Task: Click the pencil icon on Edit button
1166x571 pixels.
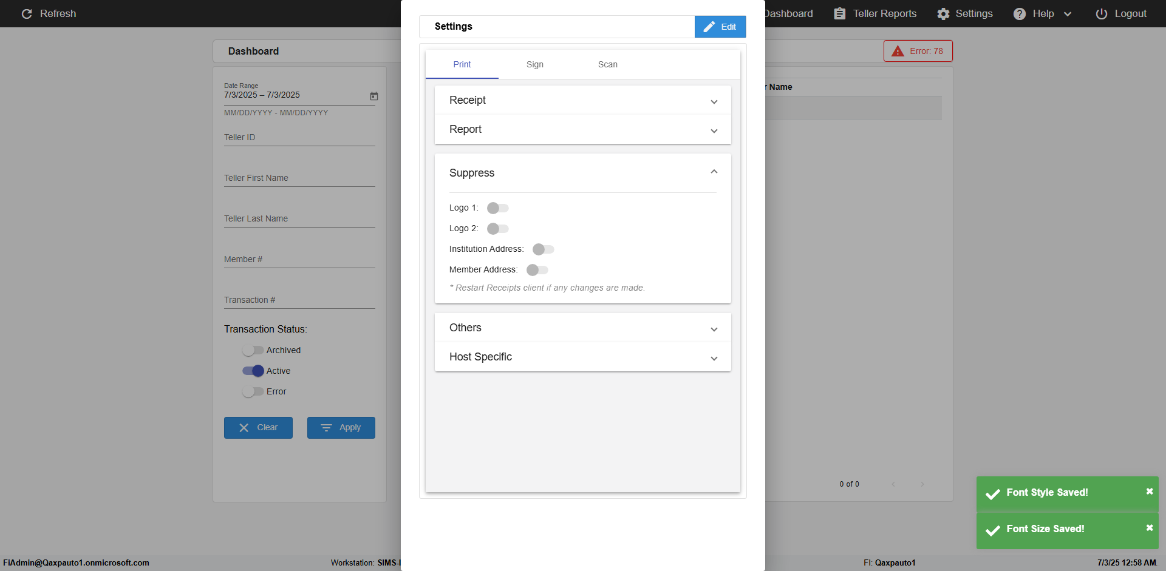Action: (x=709, y=27)
